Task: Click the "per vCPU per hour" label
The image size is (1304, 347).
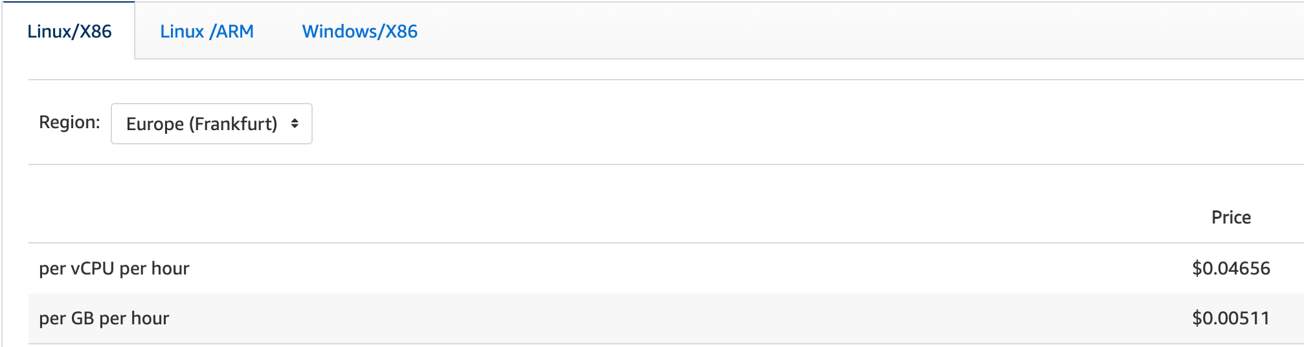Action: click(x=114, y=268)
